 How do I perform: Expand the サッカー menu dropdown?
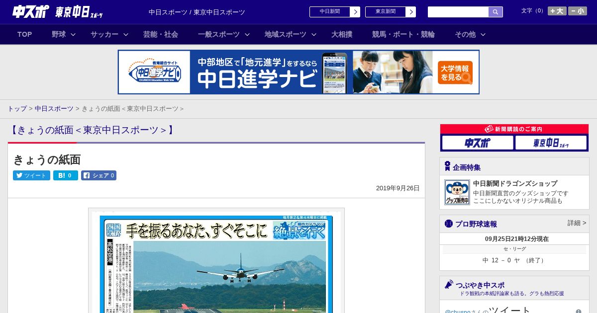pyautogui.click(x=126, y=34)
